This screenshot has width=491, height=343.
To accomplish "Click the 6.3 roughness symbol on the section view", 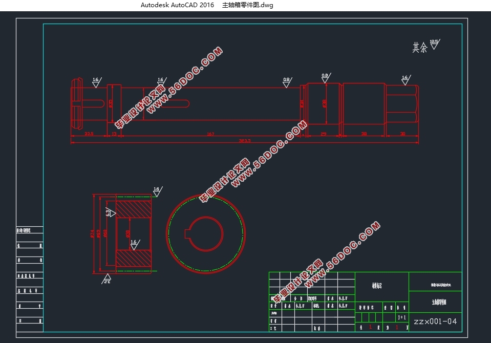I will pos(110,212).
